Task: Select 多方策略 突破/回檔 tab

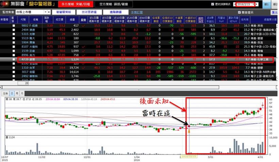Action: [76, 4]
